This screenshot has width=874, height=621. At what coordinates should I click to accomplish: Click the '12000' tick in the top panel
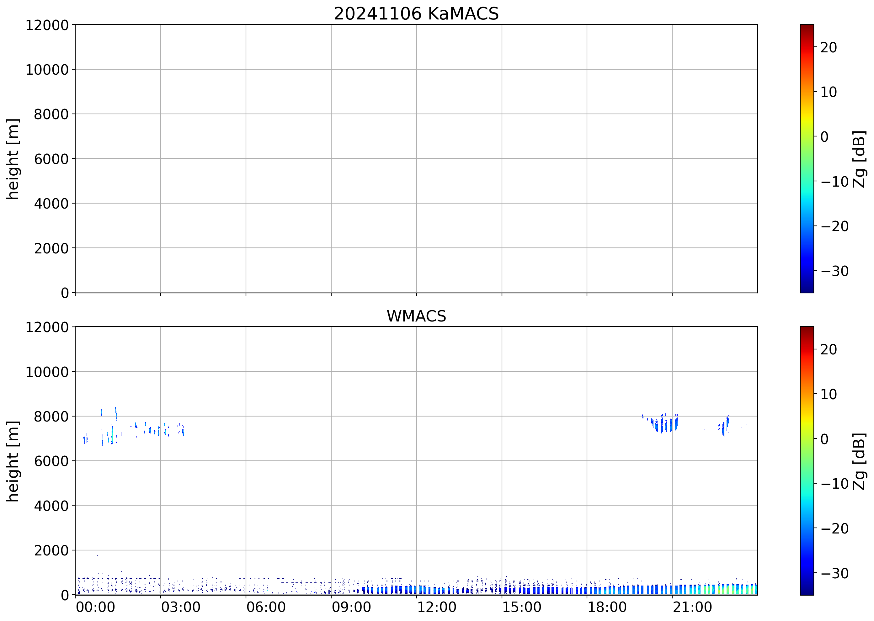(47, 25)
